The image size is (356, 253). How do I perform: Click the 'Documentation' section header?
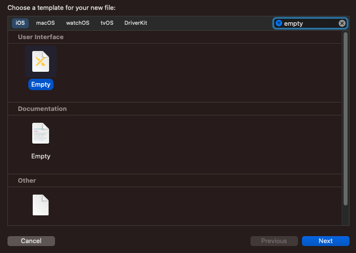[x=43, y=109]
